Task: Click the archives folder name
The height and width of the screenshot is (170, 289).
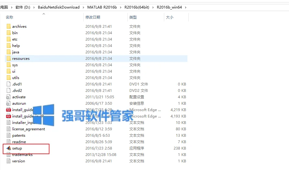Action: [19, 26]
